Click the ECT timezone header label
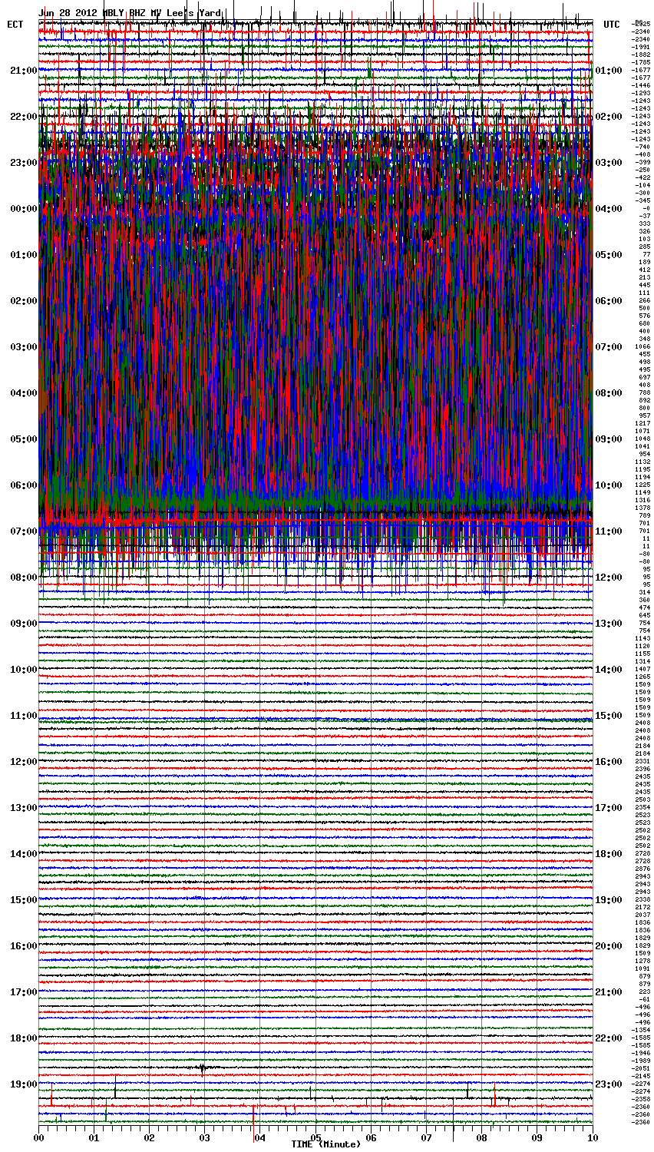654x1152 pixels. point(15,25)
